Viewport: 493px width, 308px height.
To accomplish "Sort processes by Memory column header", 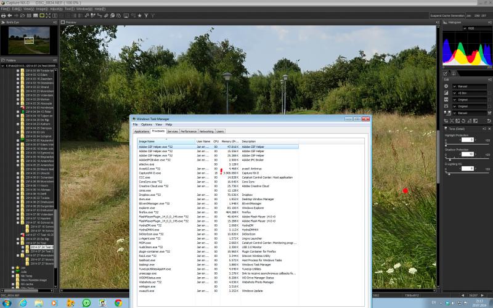I will (230, 142).
